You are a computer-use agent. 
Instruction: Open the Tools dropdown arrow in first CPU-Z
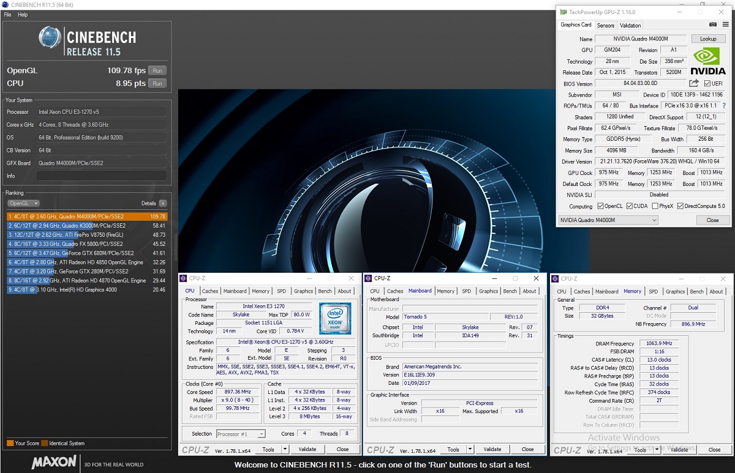[x=285, y=449]
